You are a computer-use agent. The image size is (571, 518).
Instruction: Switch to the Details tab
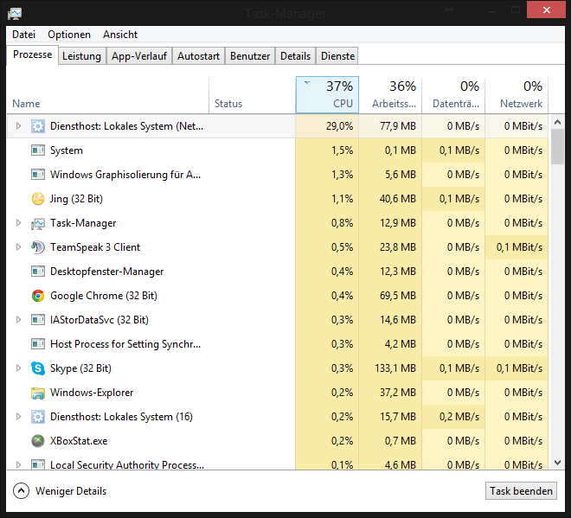tap(295, 56)
